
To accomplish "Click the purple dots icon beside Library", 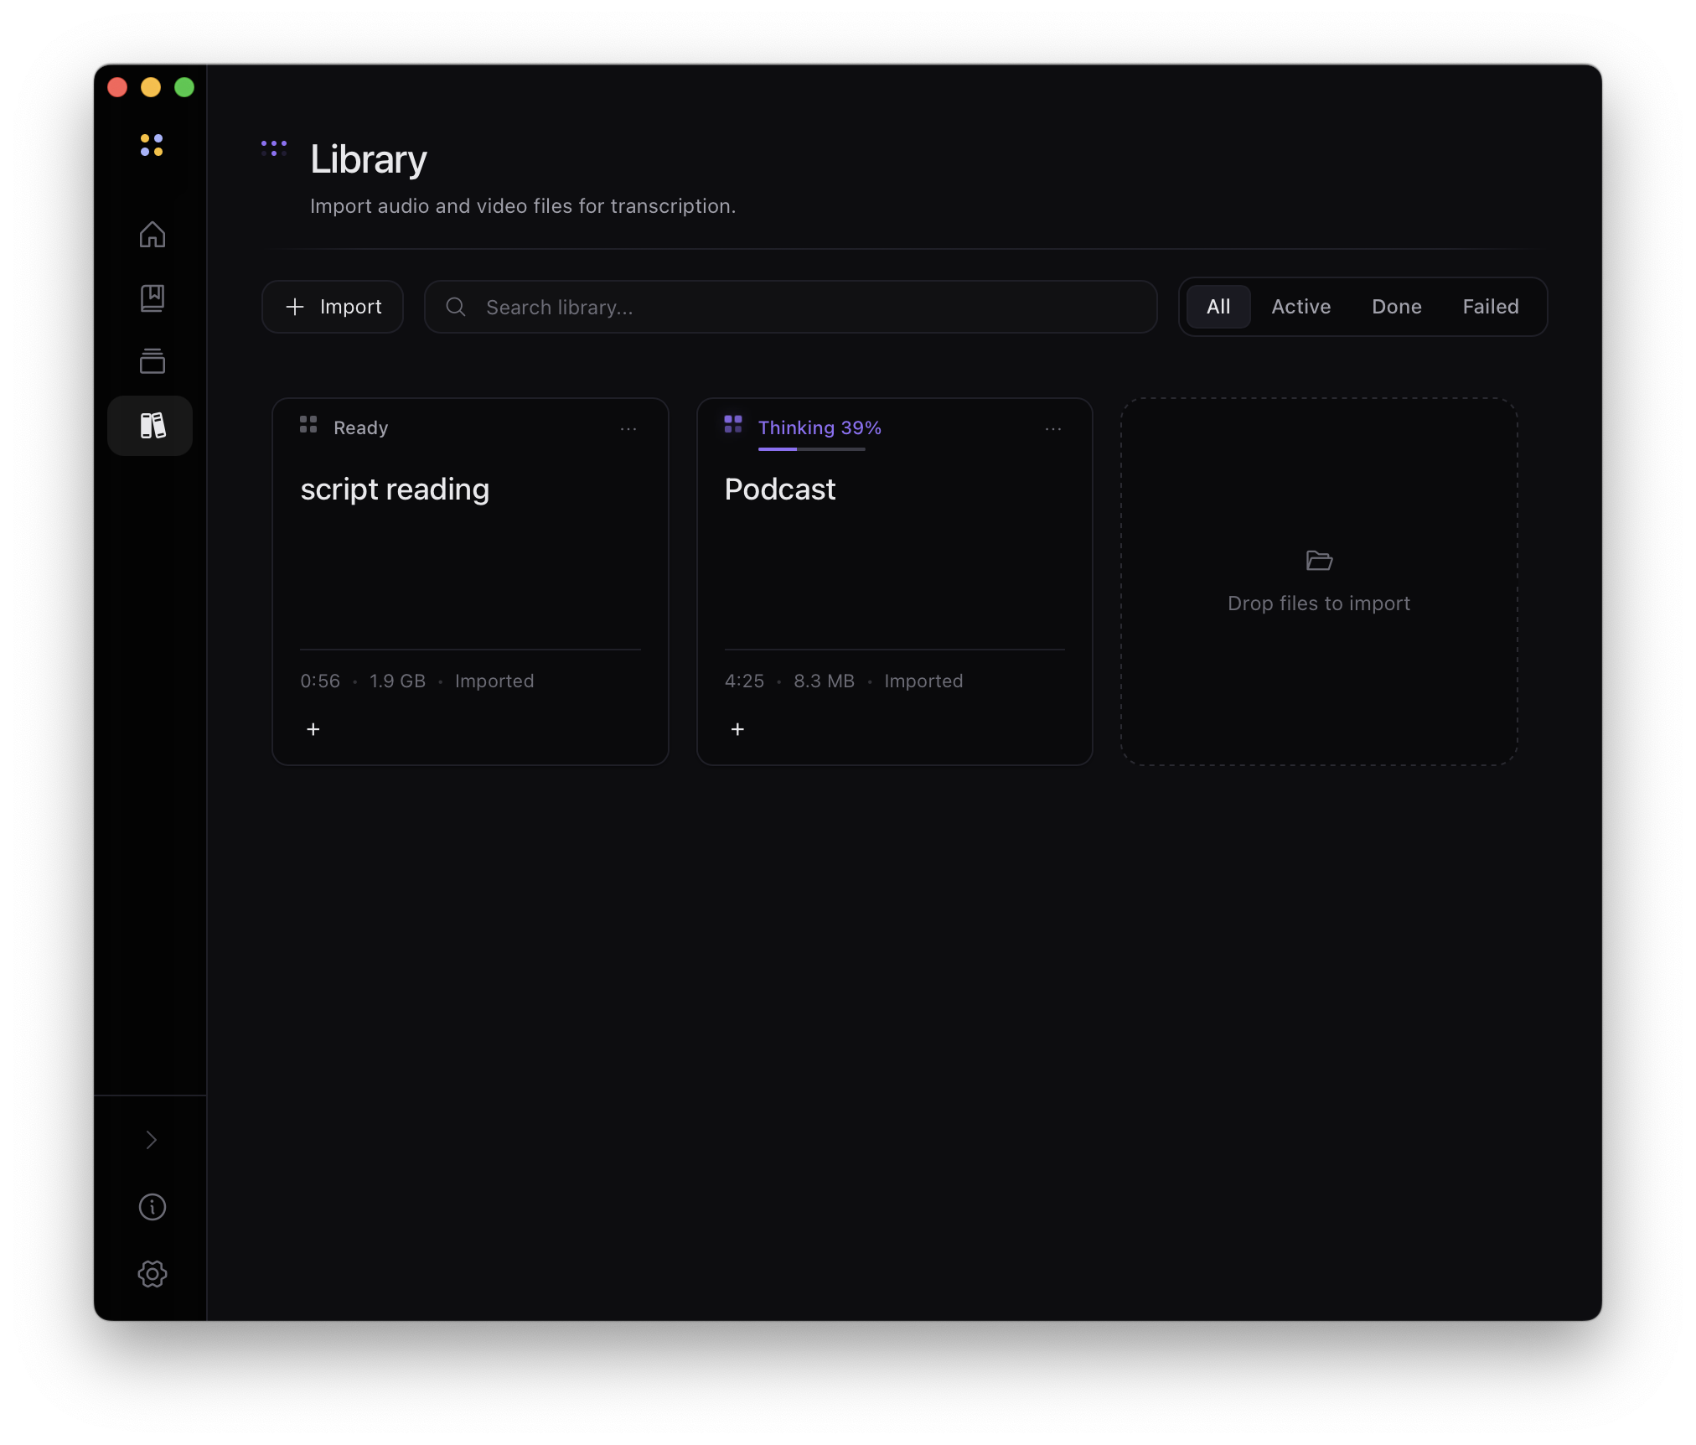I will coord(274,148).
